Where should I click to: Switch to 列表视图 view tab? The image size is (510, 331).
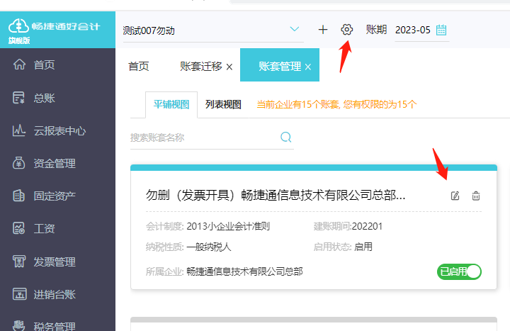[223, 104]
